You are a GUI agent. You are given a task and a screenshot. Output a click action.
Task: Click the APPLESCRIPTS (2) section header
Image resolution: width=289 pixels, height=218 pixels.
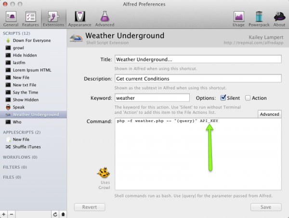[22, 132]
